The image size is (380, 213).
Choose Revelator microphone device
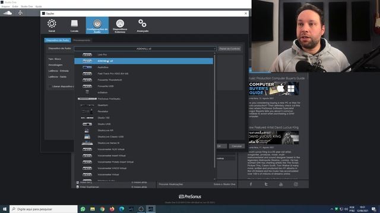[x=144, y=111]
